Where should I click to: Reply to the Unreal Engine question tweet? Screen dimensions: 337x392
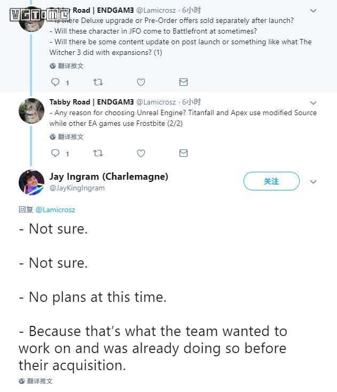pyautogui.click(x=55, y=153)
